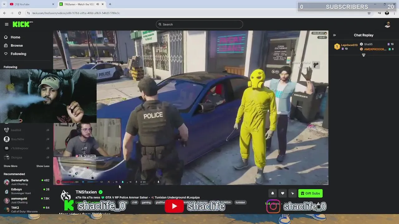
Task: Click the Browse icon in sidebar
Action: pyautogui.click(x=6, y=45)
